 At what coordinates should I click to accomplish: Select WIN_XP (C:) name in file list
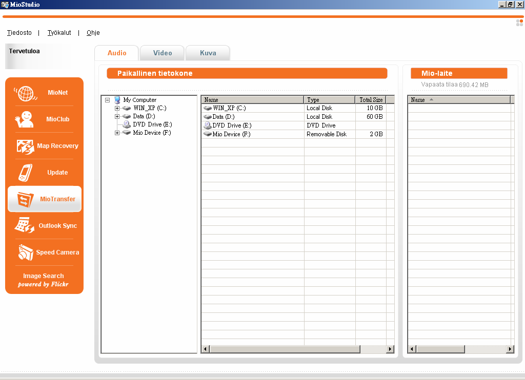[x=229, y=108]
